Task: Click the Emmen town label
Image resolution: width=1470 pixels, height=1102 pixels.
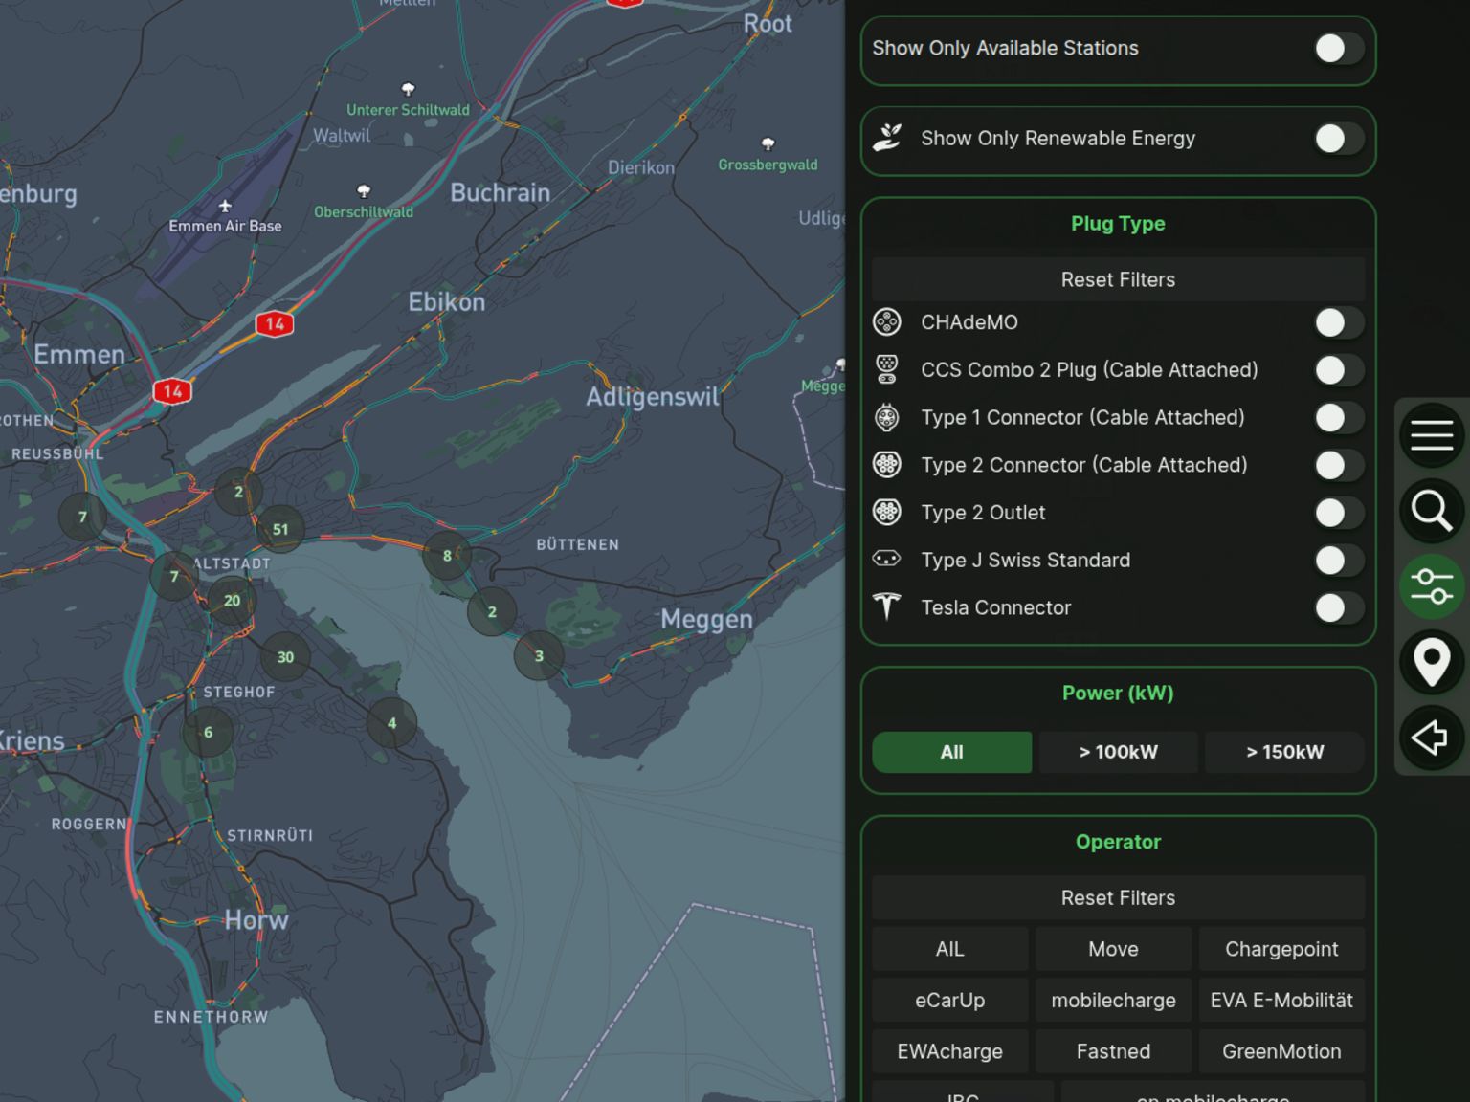Action: tap(79, 355)
